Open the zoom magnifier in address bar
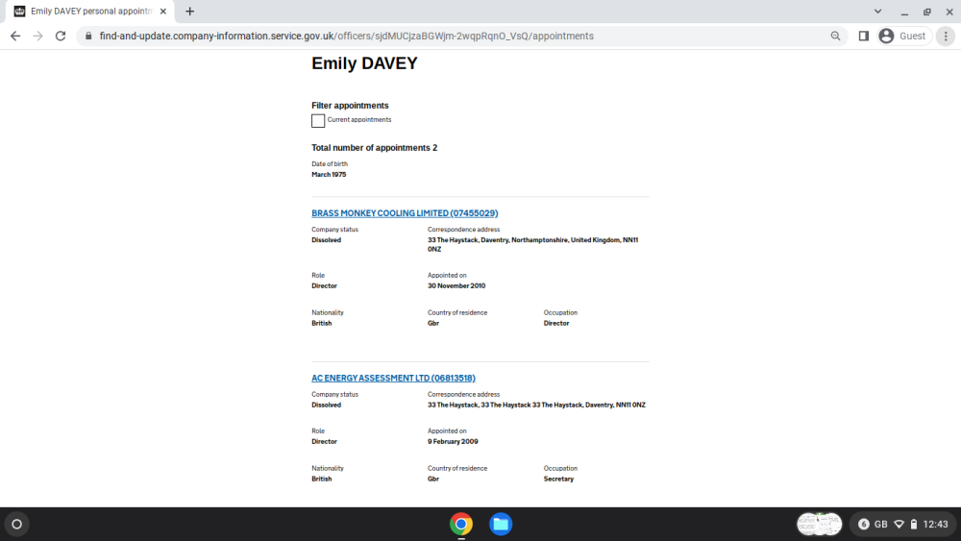Screen dimensions: 961x541 835,37
